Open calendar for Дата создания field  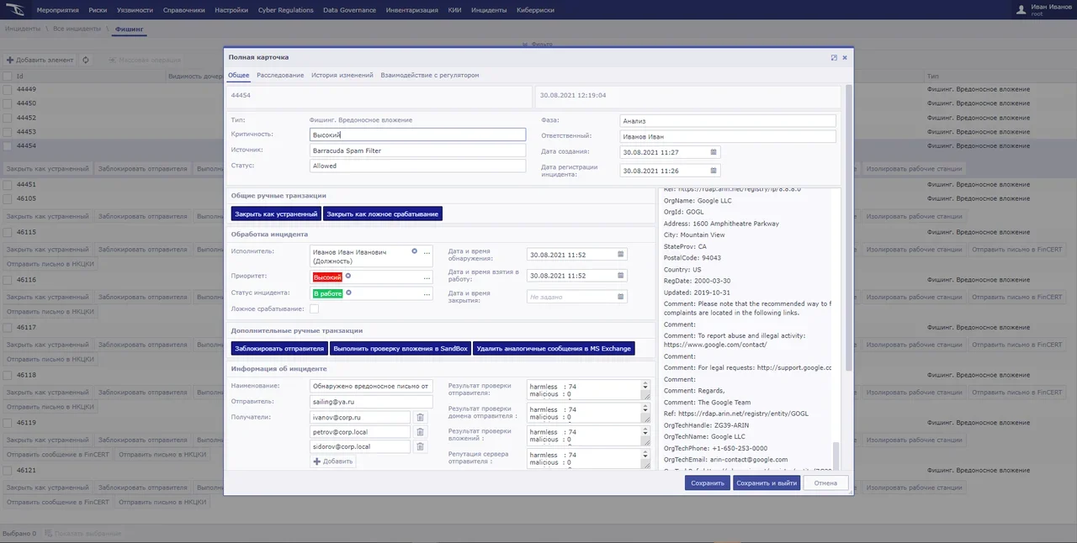[x=714, y=152]
